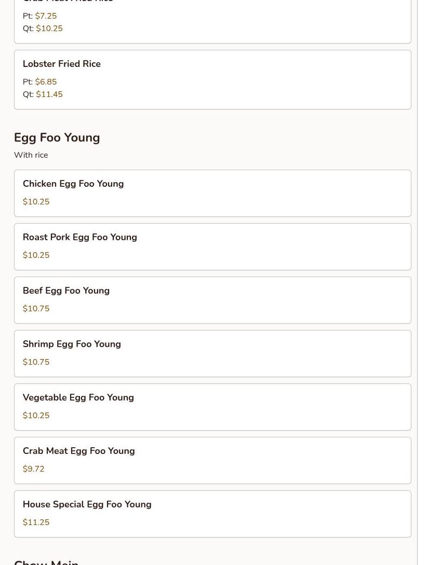The width and height of the screenshot is (428, 565).
Task: Click the 'With rice' section description
Action: 31,155
